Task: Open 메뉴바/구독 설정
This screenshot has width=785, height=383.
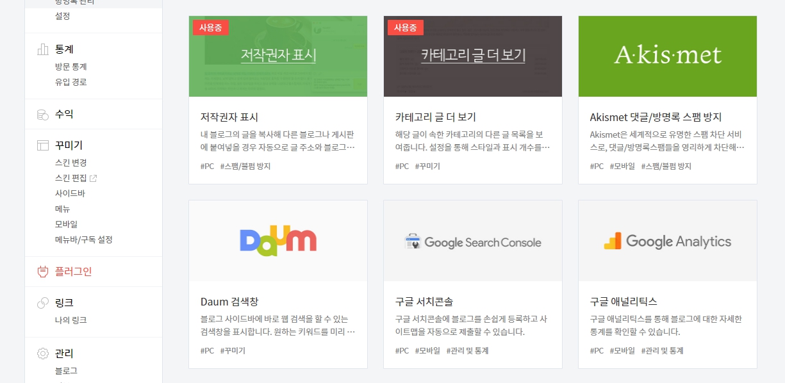Action: click(x=84, y=240)
